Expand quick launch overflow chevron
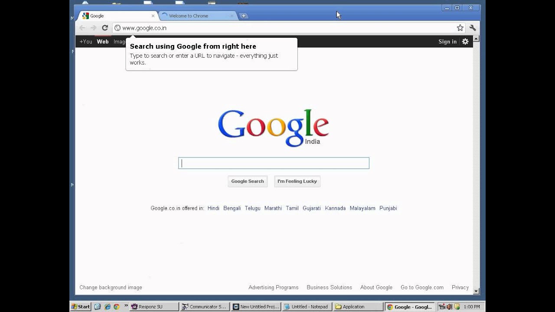Screen dimensions: 555x312 coord(126,305)
